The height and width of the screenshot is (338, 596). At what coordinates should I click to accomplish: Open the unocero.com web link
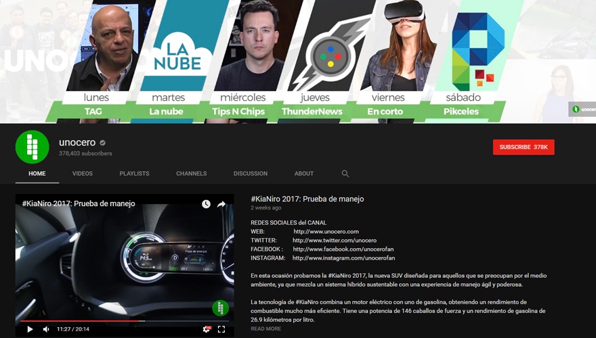[326, 231]
